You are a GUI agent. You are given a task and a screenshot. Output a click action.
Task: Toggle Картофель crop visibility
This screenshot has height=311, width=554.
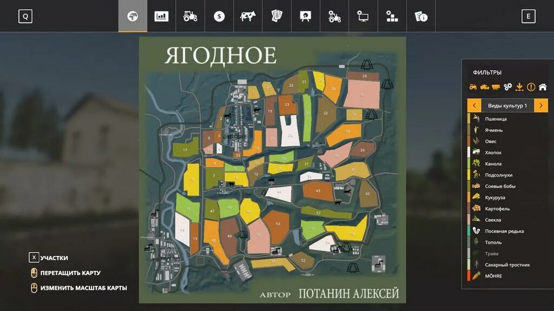click(507, 209)
